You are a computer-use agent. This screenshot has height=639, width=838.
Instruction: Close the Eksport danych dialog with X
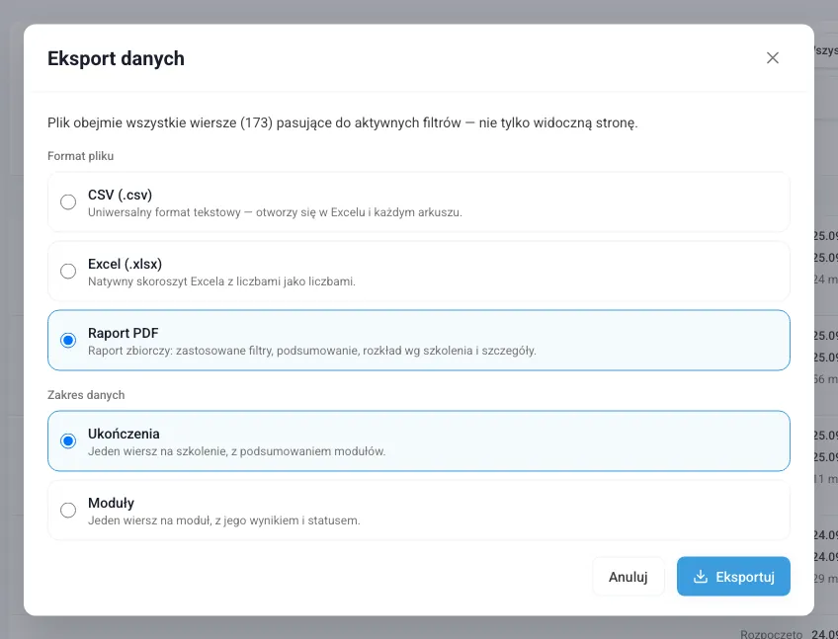772,57
